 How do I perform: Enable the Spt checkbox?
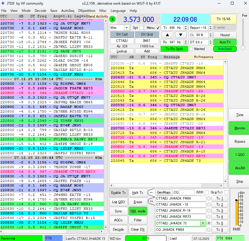[142, 28]
